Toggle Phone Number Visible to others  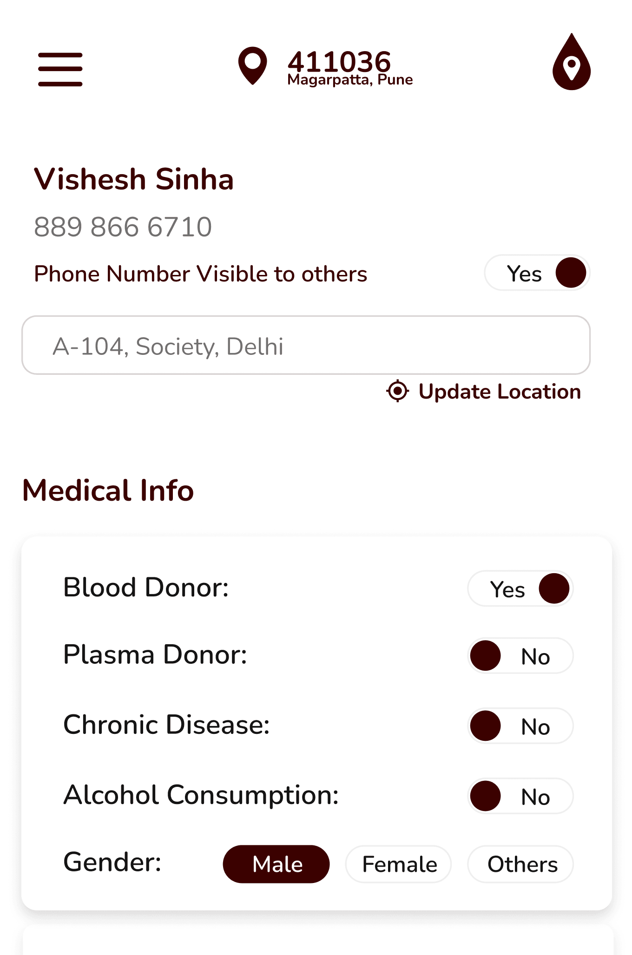537,273
